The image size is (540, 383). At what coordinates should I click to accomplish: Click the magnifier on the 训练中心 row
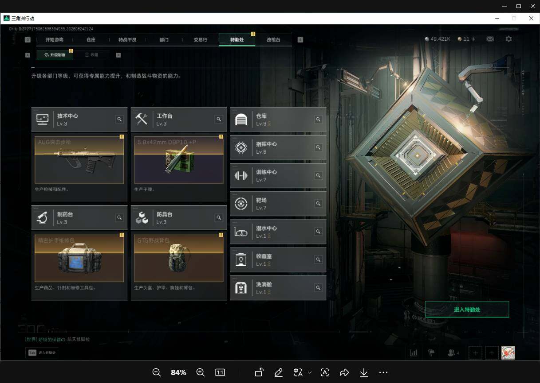[318, 176]
